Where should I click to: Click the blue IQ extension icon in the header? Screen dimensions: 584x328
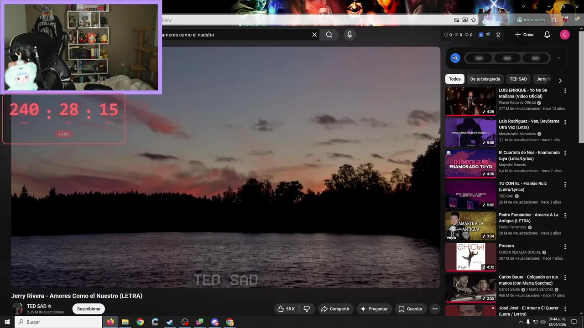pos(481,35)
